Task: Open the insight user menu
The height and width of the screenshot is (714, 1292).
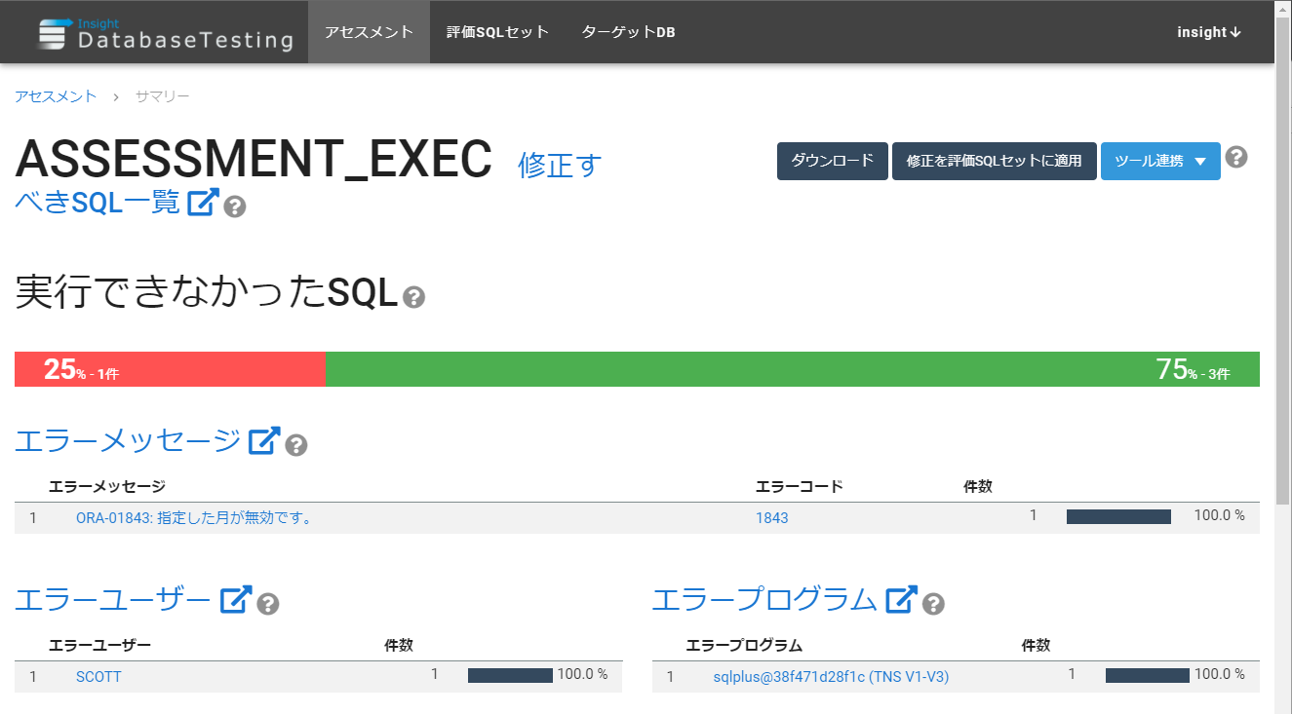Action: tap(1209, 32)
